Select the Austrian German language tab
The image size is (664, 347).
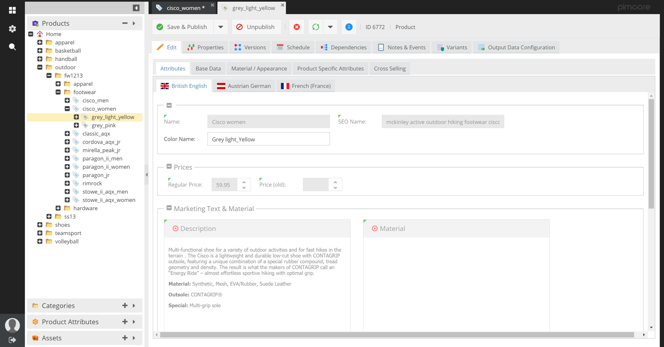[x=244, y=86]
